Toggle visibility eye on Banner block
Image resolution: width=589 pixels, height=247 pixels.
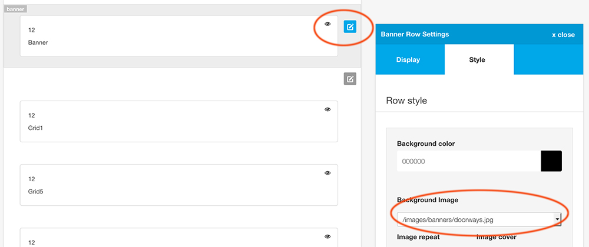[327, 24]
